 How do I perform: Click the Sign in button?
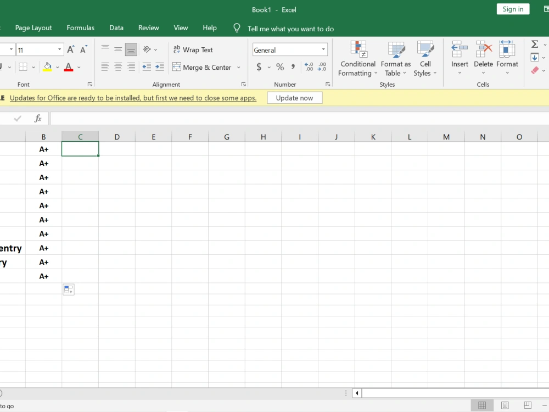pos(513,9)
